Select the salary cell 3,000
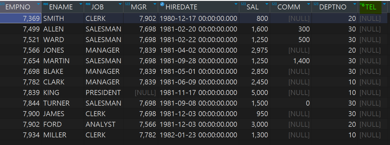The width and height of the screenshot is (390, 145). pyautogui.click(x=255, y=124)
